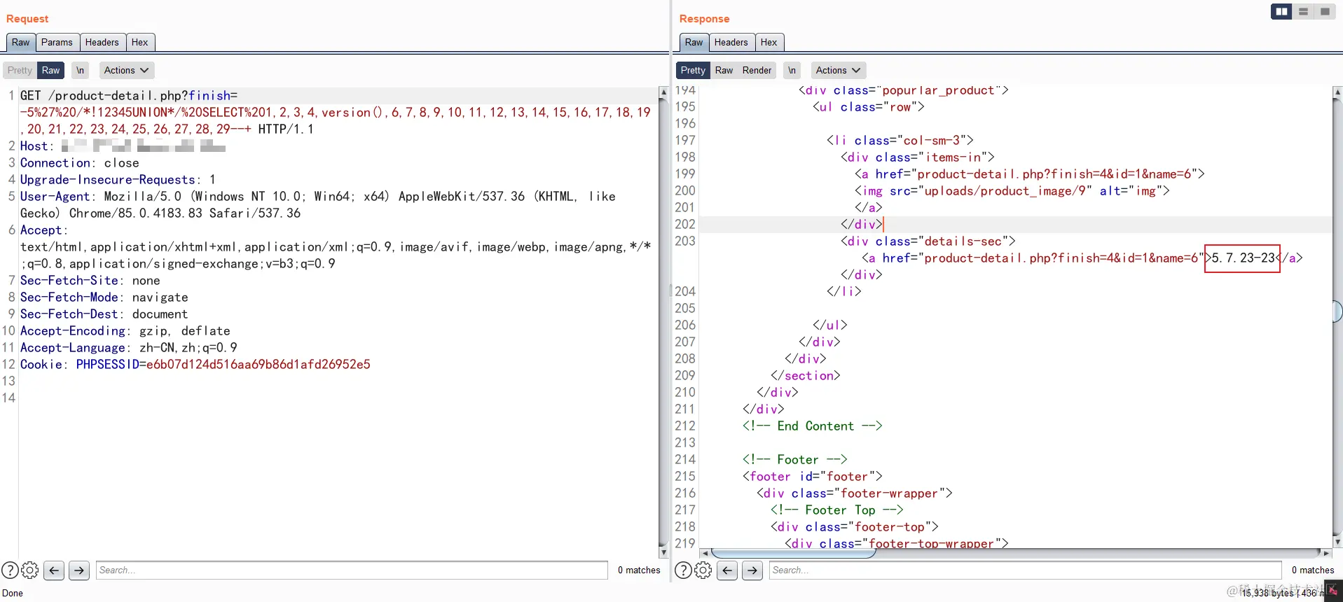This screenshot has height=602, width=1343.
Task: Open the Response Headers tab
Action: tap(731, 42)
